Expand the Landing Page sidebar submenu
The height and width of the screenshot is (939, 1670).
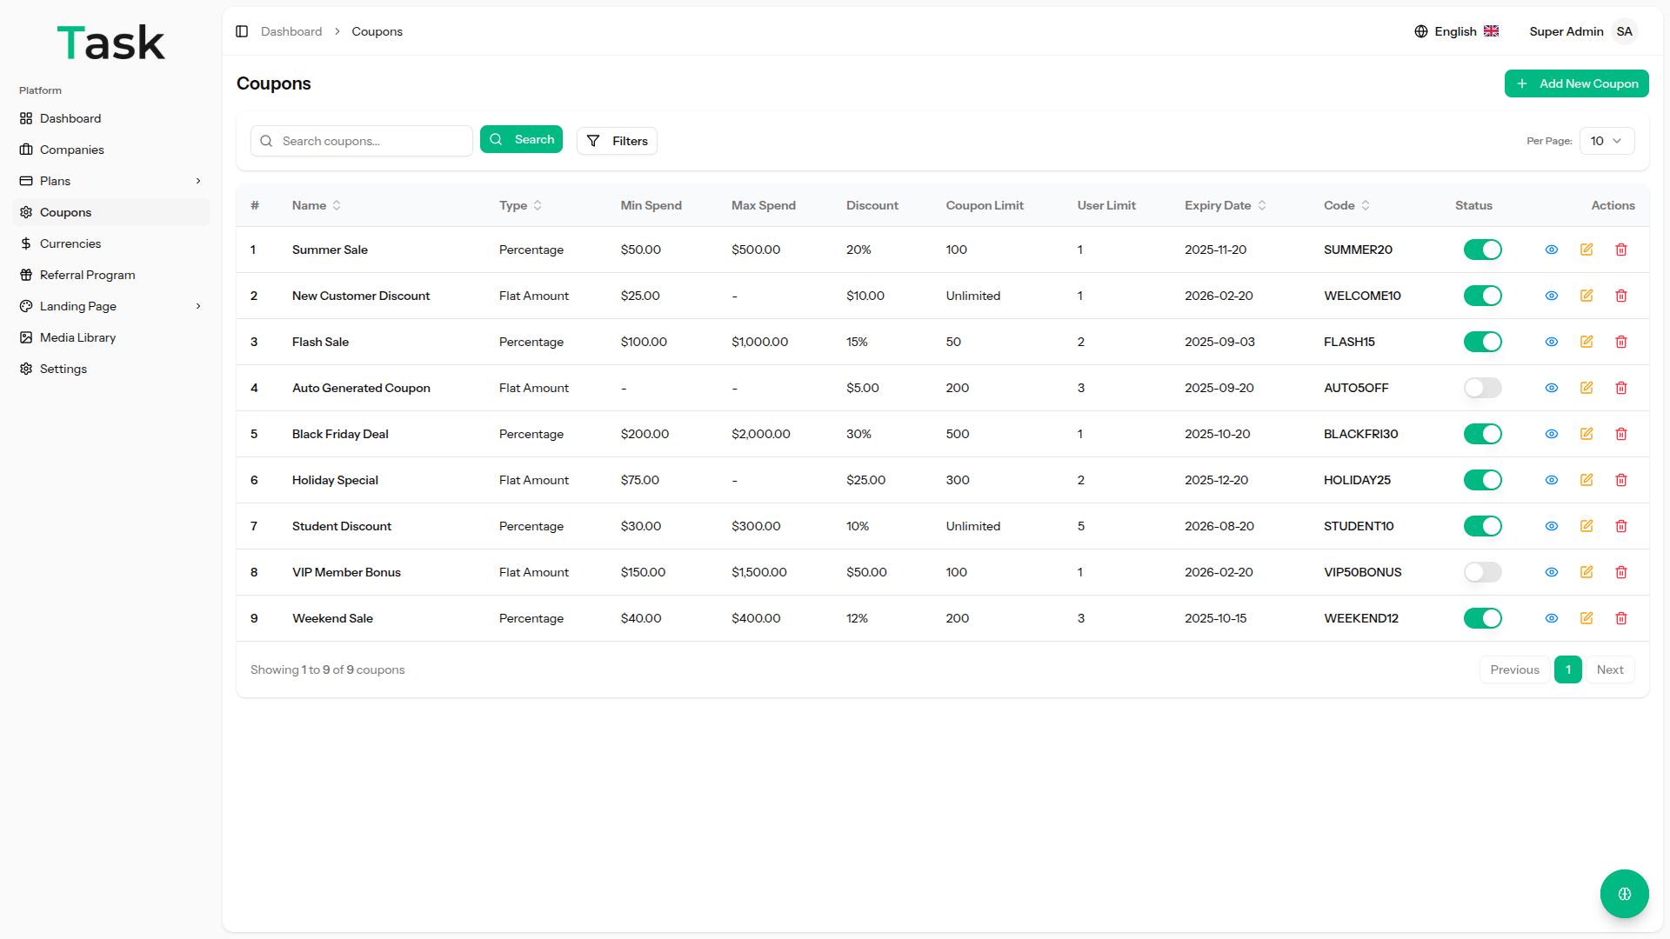(x=198, y=306)
